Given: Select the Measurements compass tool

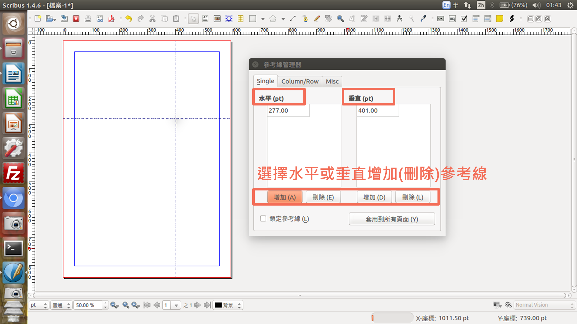Looking at the screenshot, I should pos(399,19).
